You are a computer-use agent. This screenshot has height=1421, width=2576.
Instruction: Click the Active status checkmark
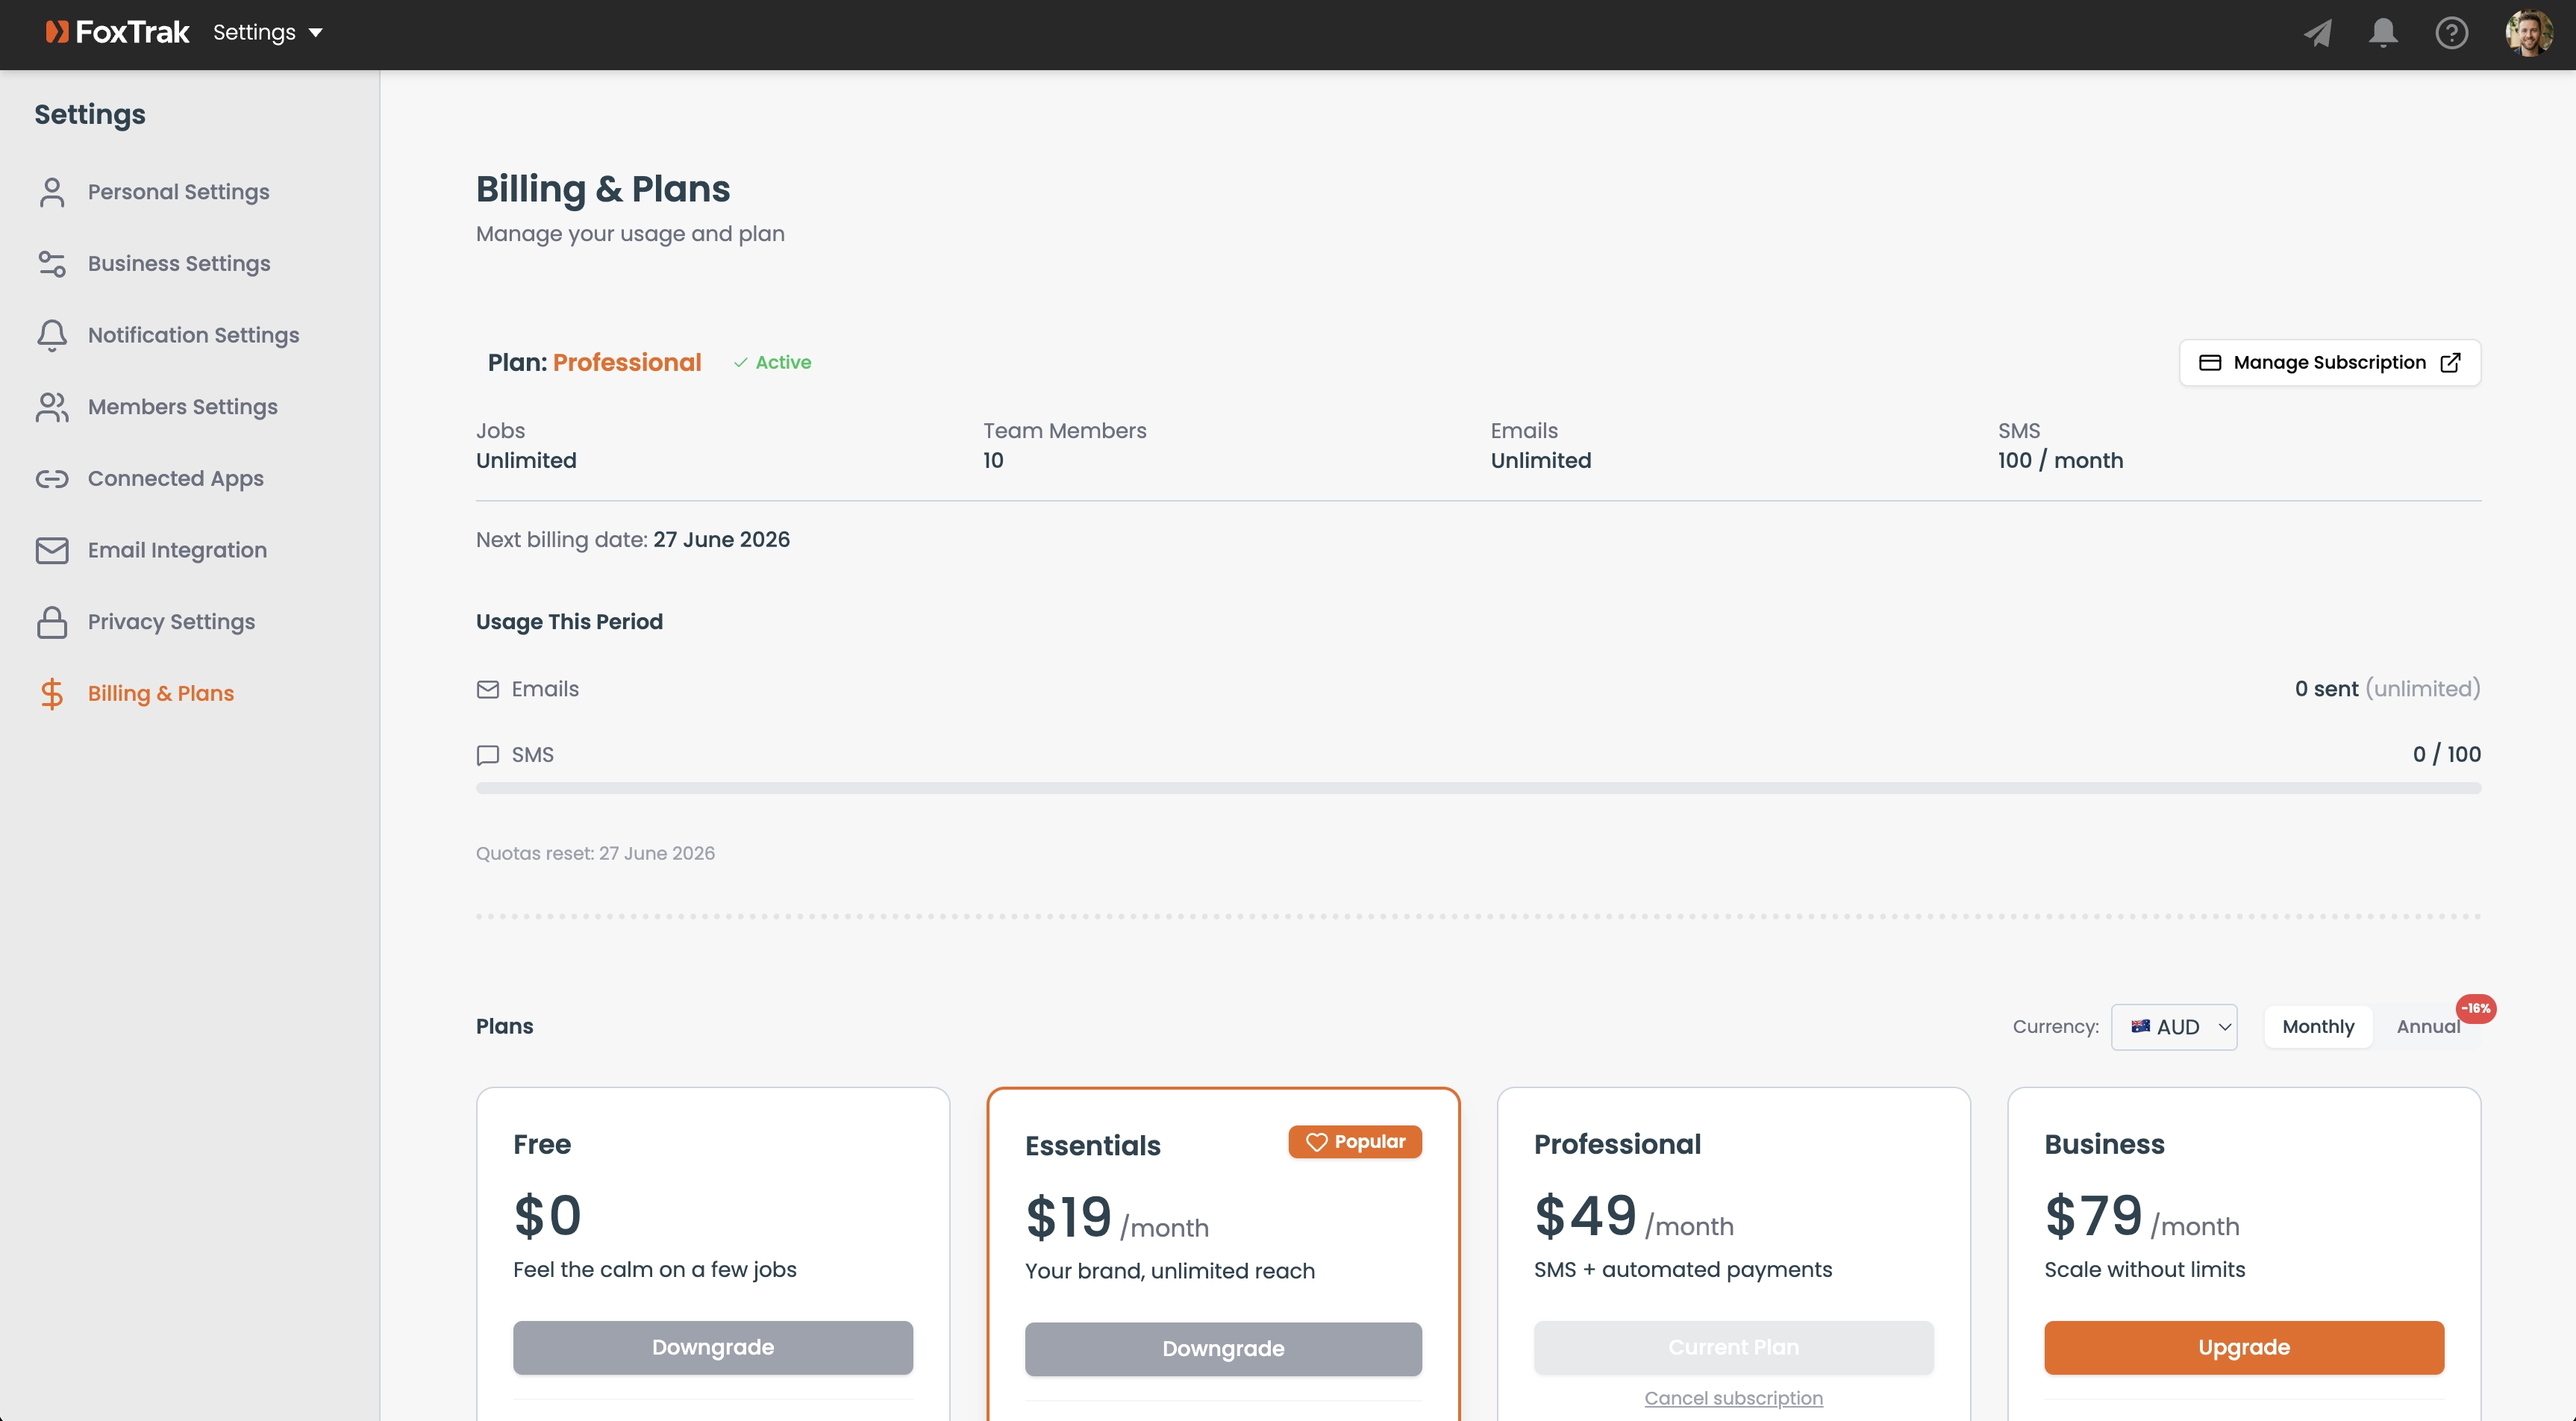[x=740, y=363]
